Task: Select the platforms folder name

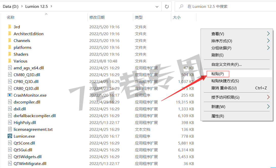Action: 23,47
